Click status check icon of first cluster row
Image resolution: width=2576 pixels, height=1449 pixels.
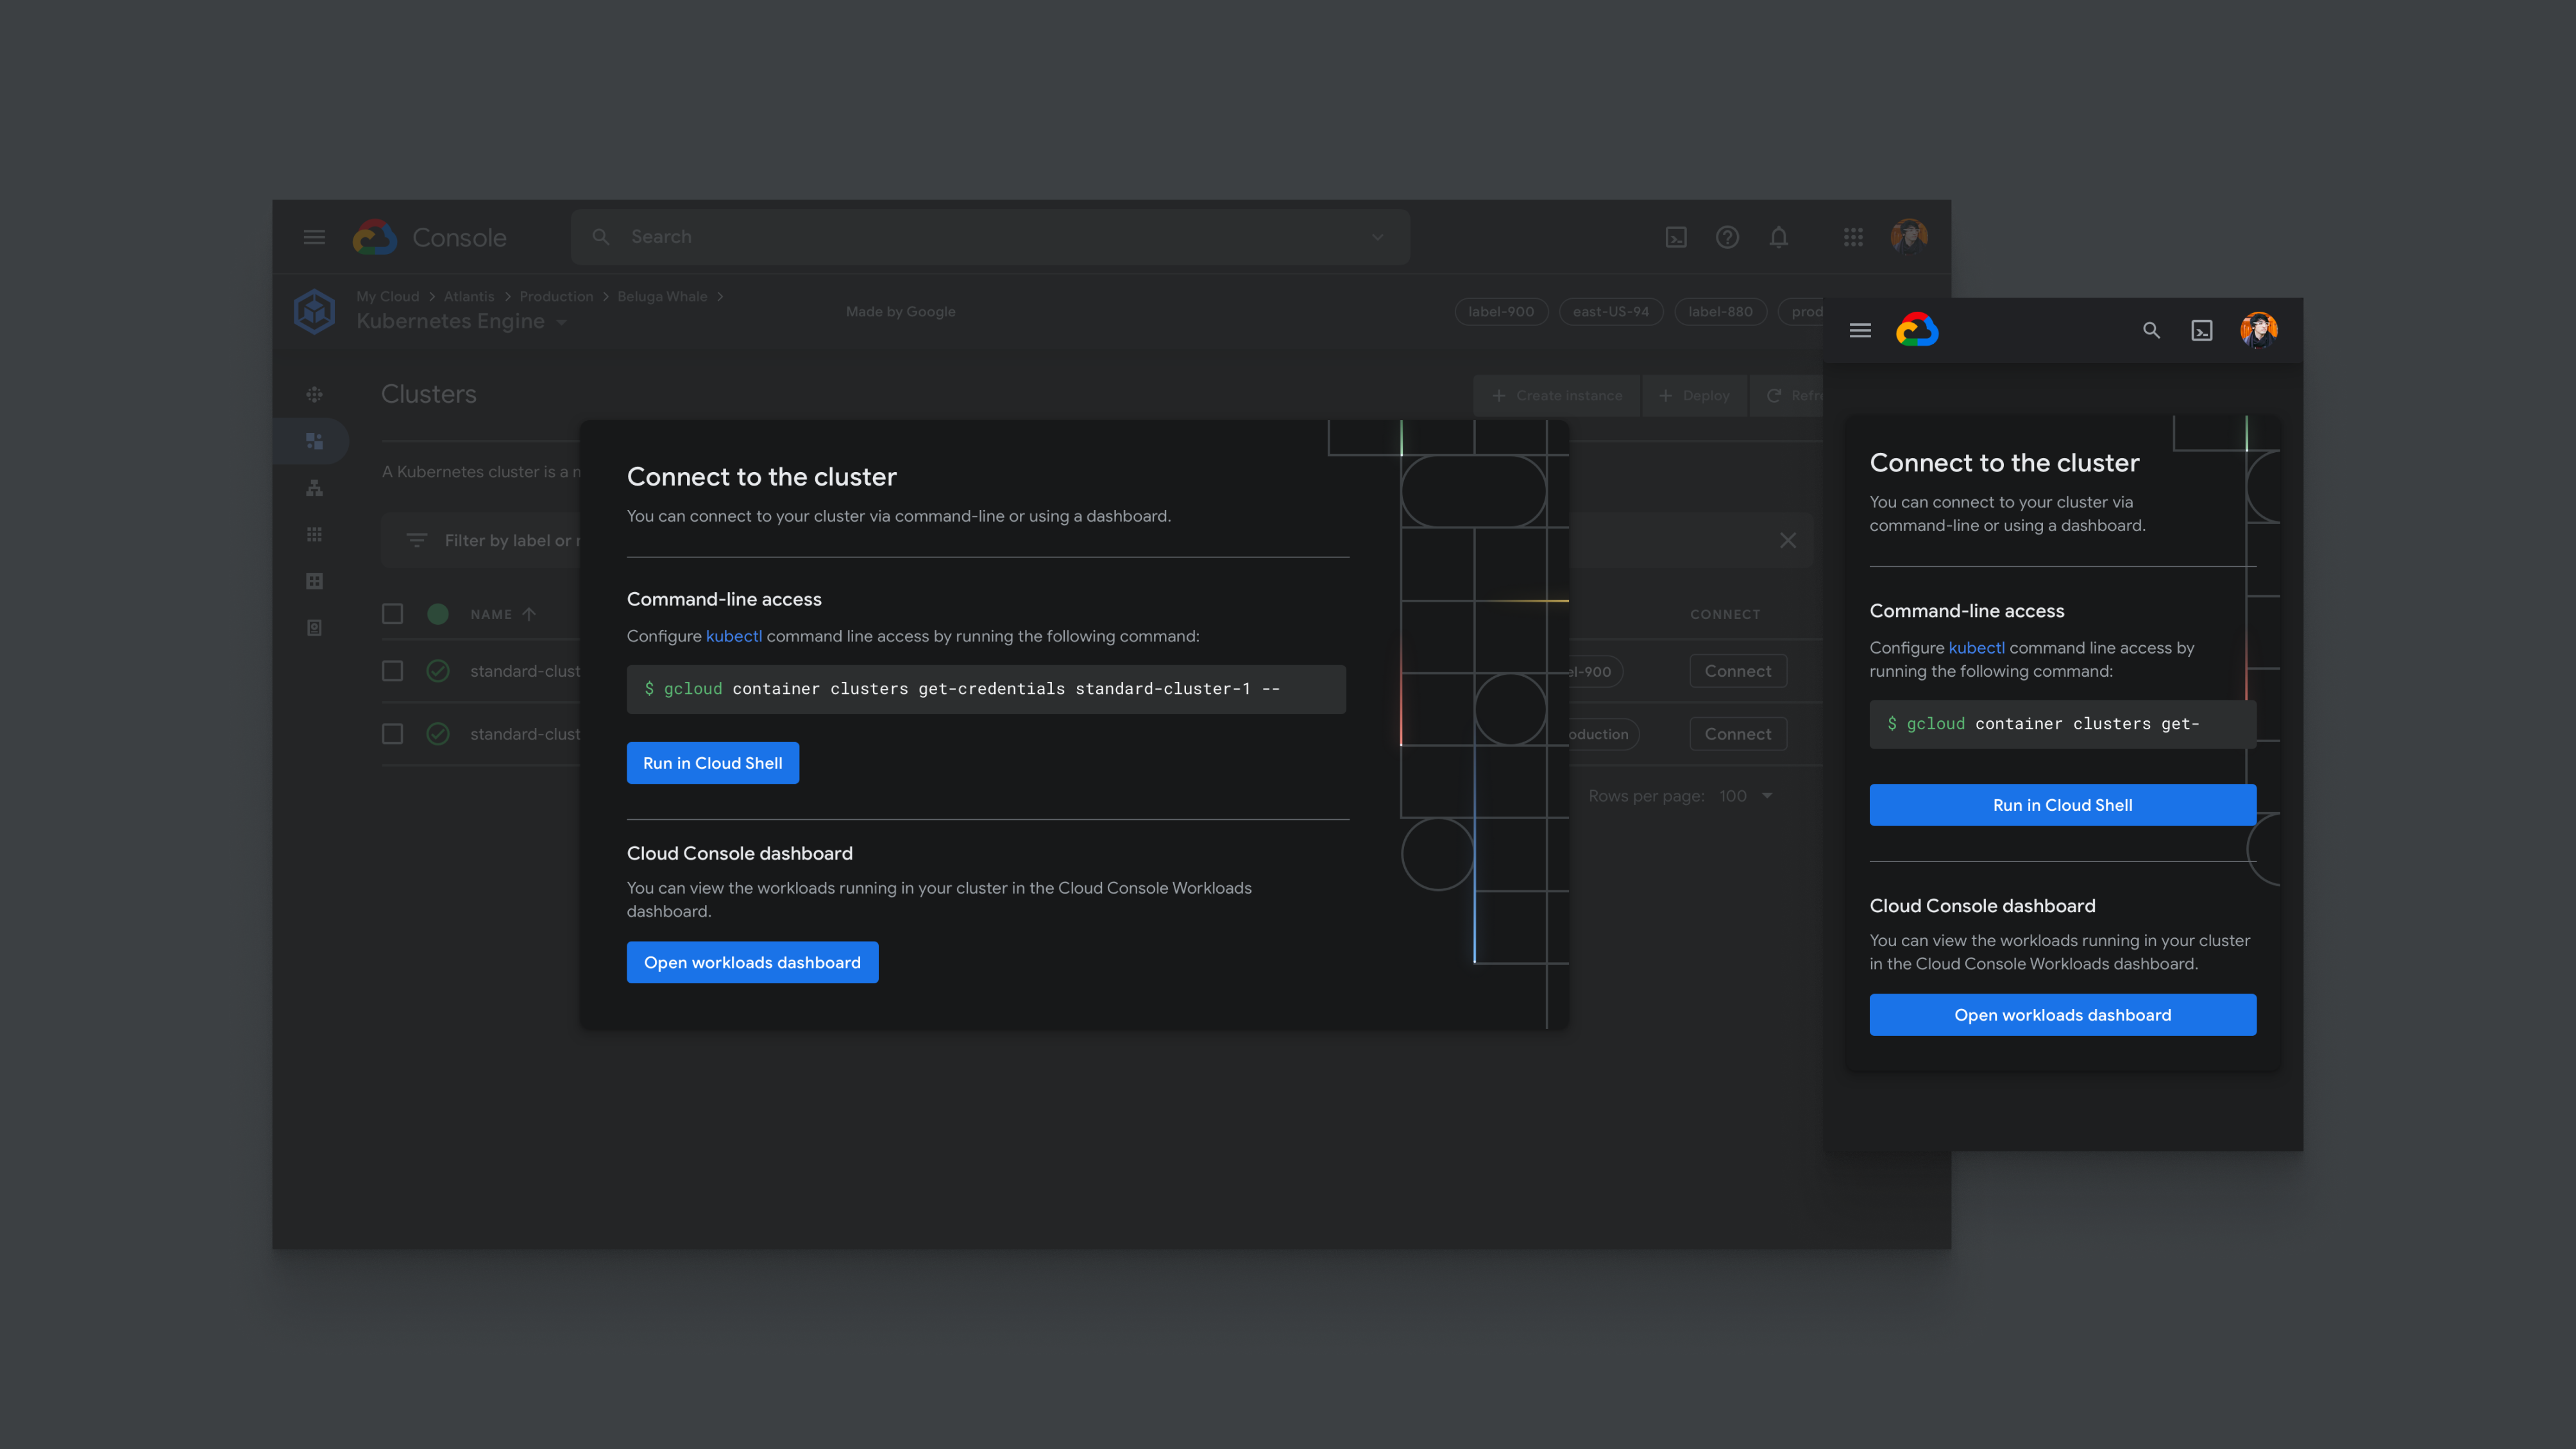(438, 671)
